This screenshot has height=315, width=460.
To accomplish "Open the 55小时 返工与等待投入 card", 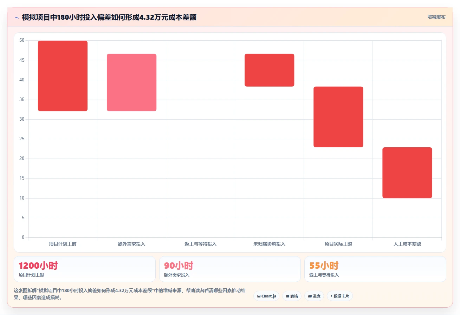I will [375, 269].
